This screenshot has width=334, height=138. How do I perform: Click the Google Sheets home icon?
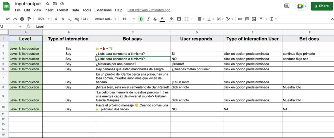[7, 6]
